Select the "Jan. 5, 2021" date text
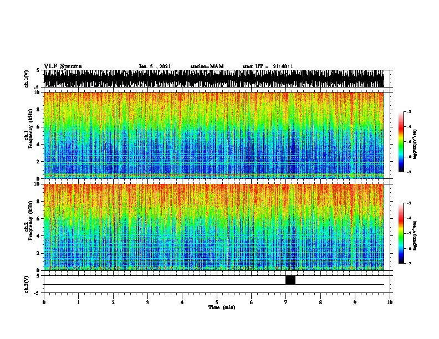This screenshot has height=339, width=439. point(155,66)
